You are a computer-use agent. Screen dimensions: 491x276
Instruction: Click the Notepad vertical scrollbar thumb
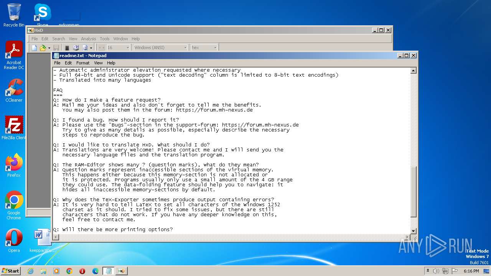(414, 192)
